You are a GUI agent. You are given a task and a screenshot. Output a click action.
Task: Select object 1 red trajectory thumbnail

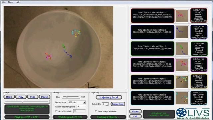point(182,16)
